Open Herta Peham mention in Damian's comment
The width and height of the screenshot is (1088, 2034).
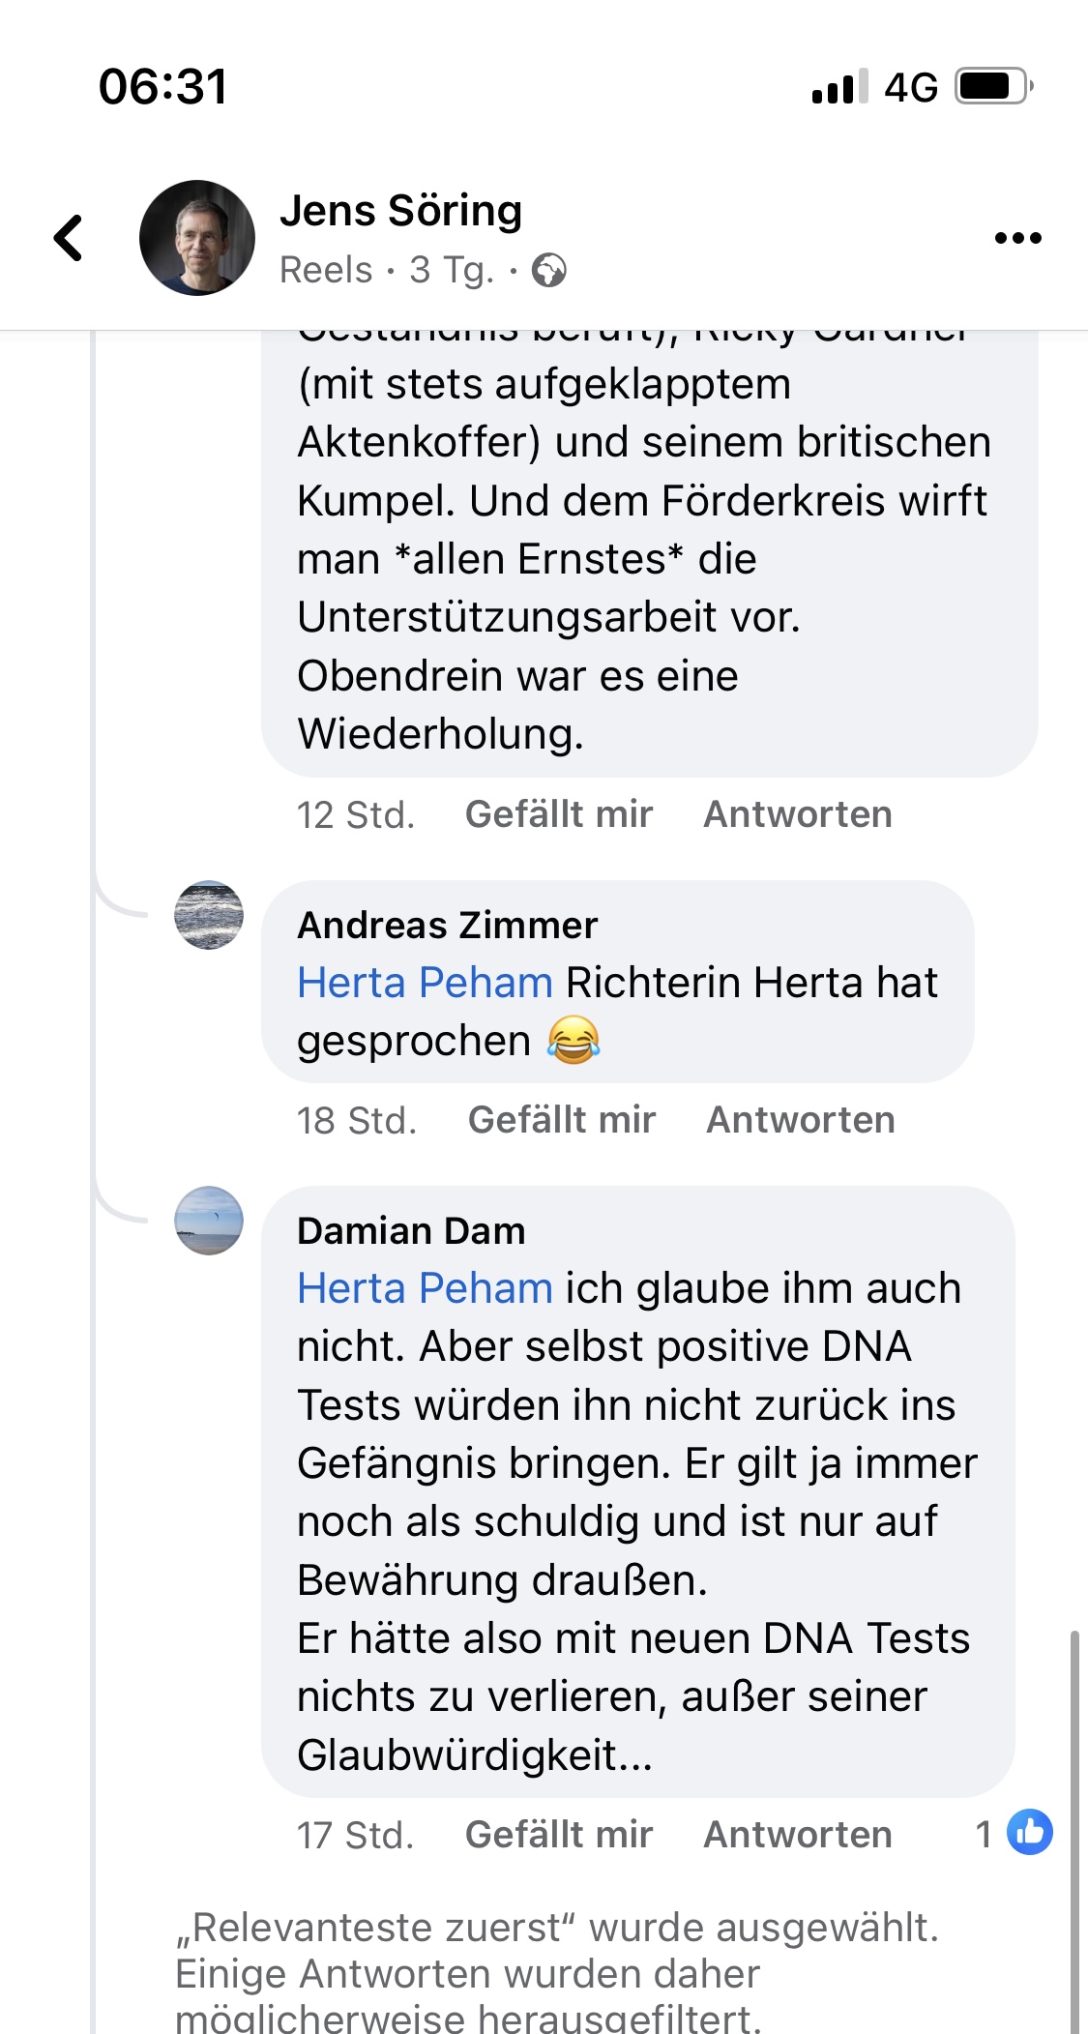tap(425, 1288)
